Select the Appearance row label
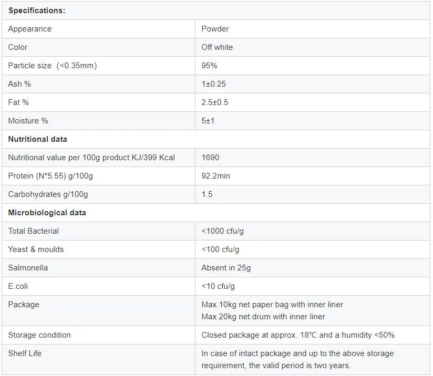433x376 pixels. (x=30, y=29)
